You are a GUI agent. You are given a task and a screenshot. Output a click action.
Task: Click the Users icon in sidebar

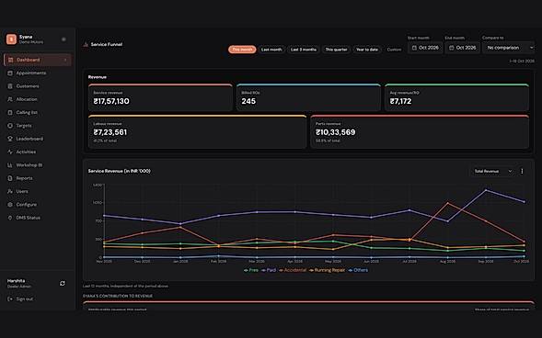point(10,191)
